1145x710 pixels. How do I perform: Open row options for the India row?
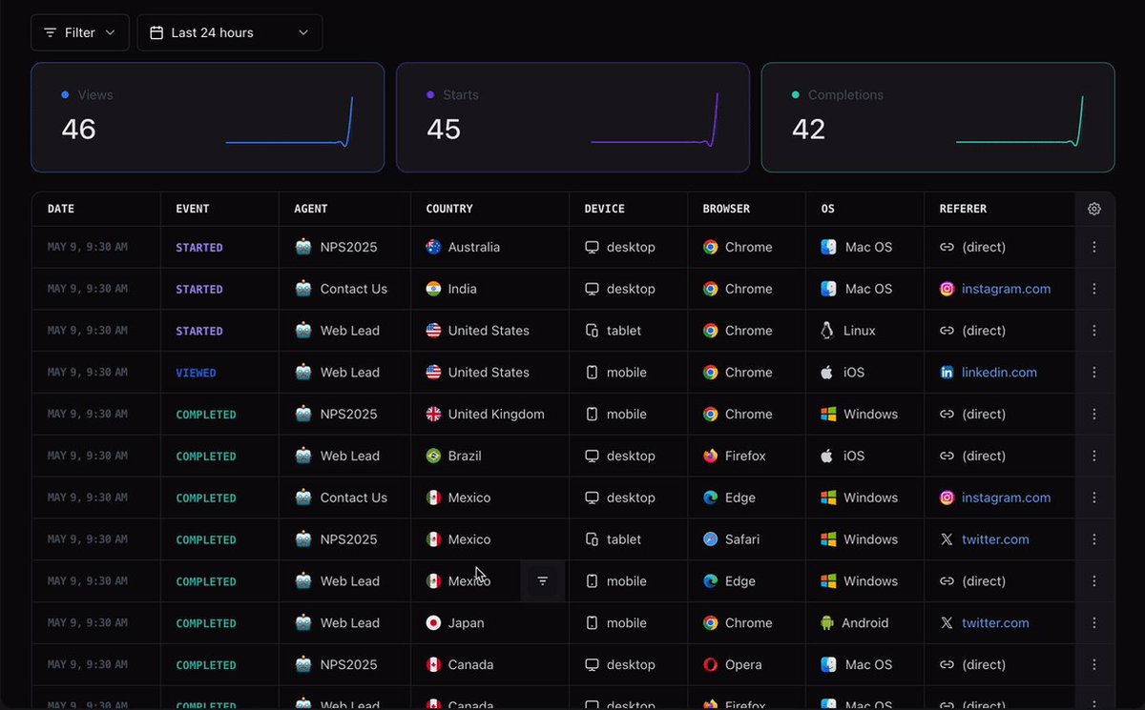pos(1094,289)
